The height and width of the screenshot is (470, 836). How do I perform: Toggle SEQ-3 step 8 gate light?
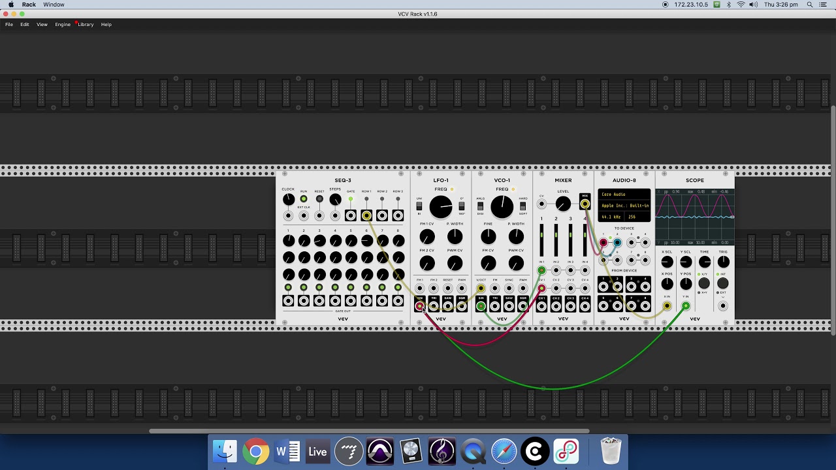pyautogui.click(x=398, y=287)
